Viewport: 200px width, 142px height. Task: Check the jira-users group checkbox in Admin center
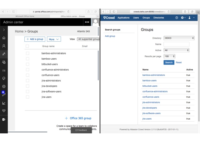(27, 97)
